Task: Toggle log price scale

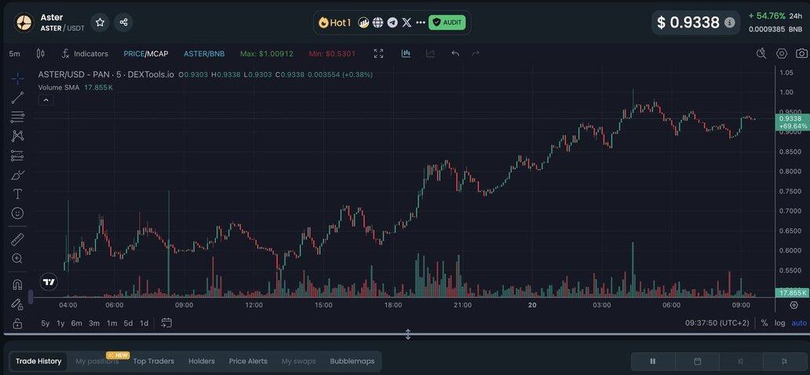Action: click(779, 323)
